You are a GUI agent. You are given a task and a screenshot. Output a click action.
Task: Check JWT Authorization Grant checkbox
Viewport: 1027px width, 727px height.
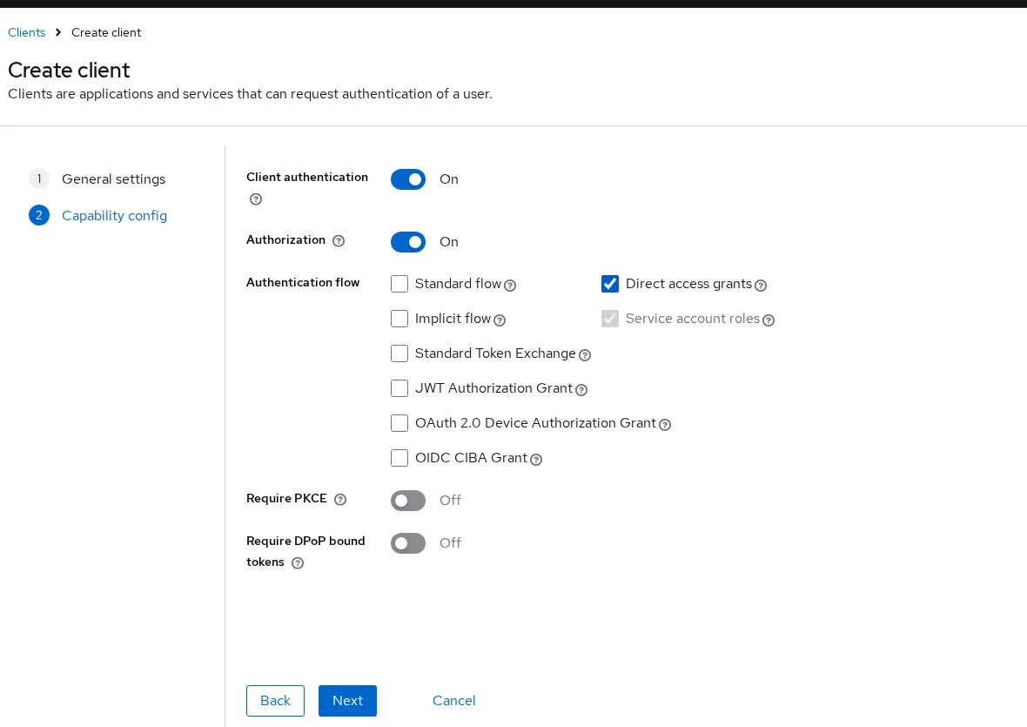coord(399,387)
